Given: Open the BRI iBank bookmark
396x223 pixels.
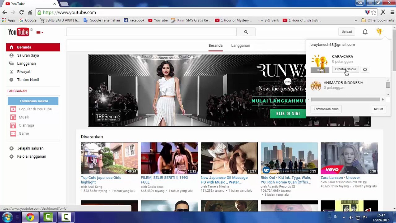Looking at the screenshot, I should click(269, 20).
